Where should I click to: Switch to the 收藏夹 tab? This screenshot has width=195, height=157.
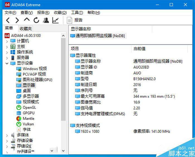click(x=26, y=29)
